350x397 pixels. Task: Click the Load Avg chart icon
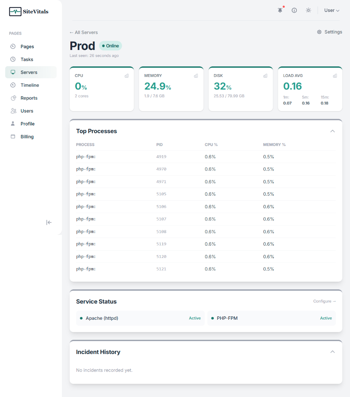335,75
